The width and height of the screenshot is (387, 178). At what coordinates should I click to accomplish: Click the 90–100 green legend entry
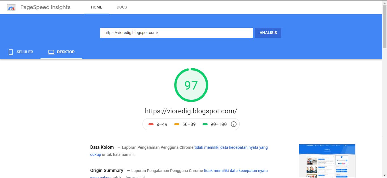tap(215, 124)
